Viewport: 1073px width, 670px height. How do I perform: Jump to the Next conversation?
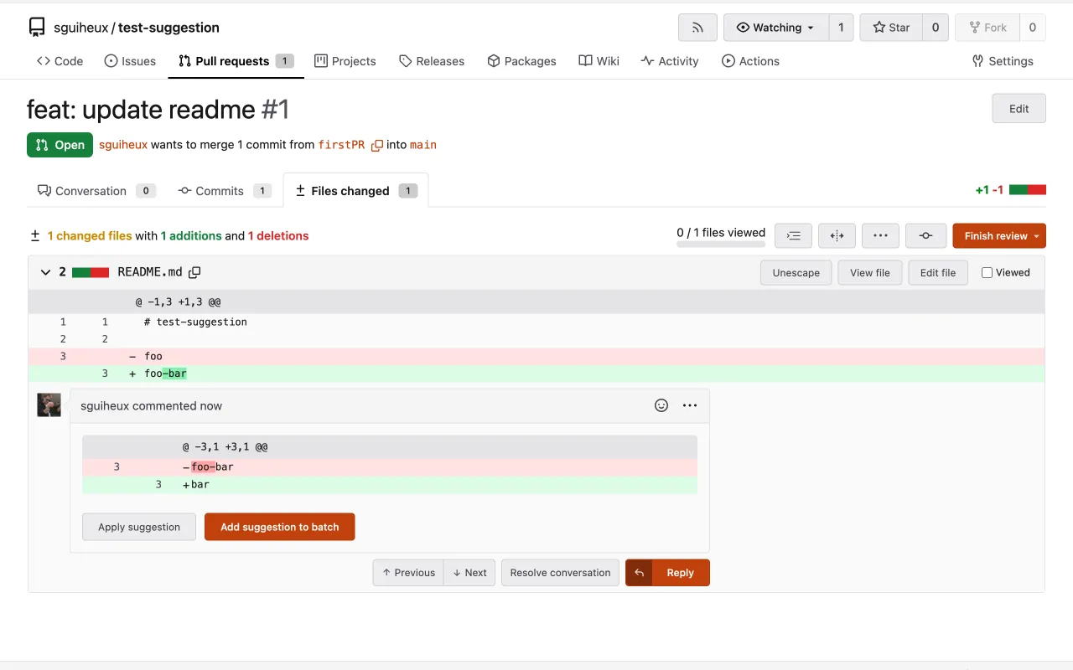pyautogui.click(x=469, y=573)
